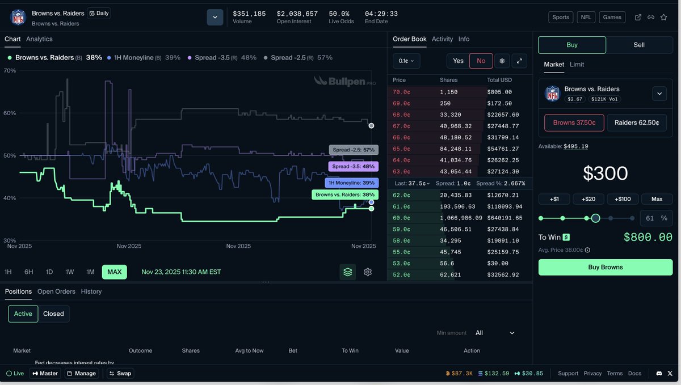
Task: Select the Browns 37.50¢ outcome
Action: pyautogui.click(x=574, y=122)
